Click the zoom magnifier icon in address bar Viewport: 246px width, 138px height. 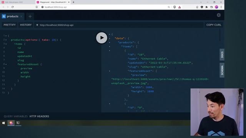point(169,7)
